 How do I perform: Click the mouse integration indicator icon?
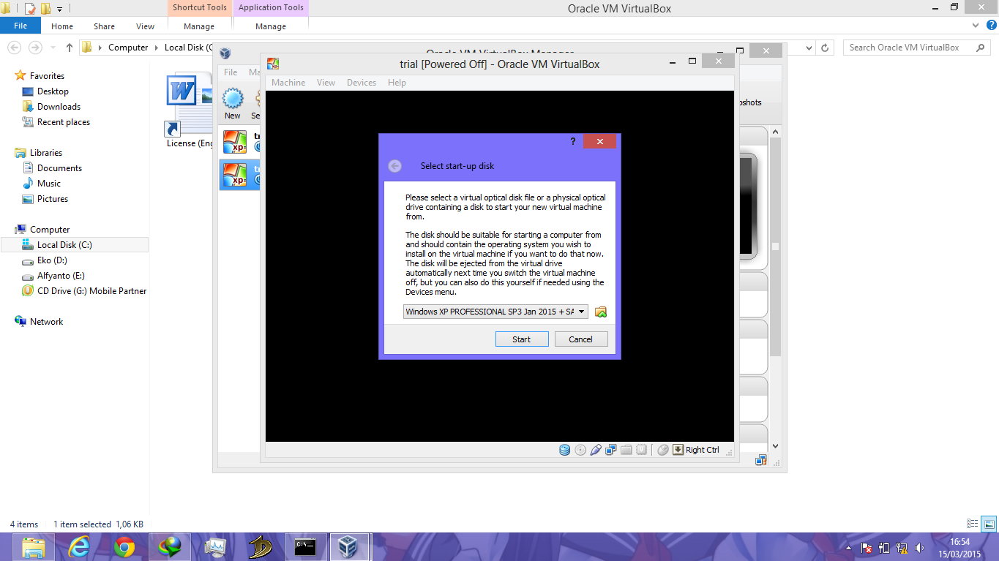click(663, 450)
